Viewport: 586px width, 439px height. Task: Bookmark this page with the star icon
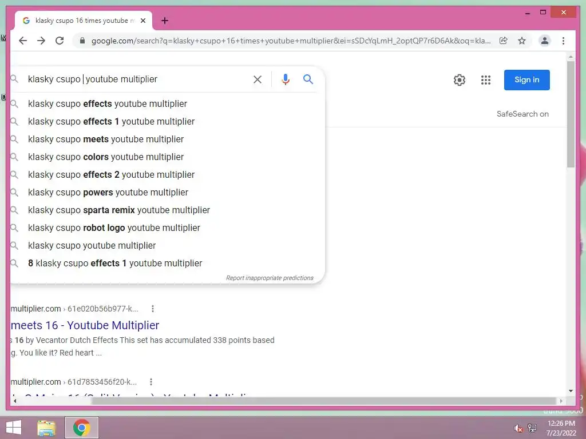522,41
